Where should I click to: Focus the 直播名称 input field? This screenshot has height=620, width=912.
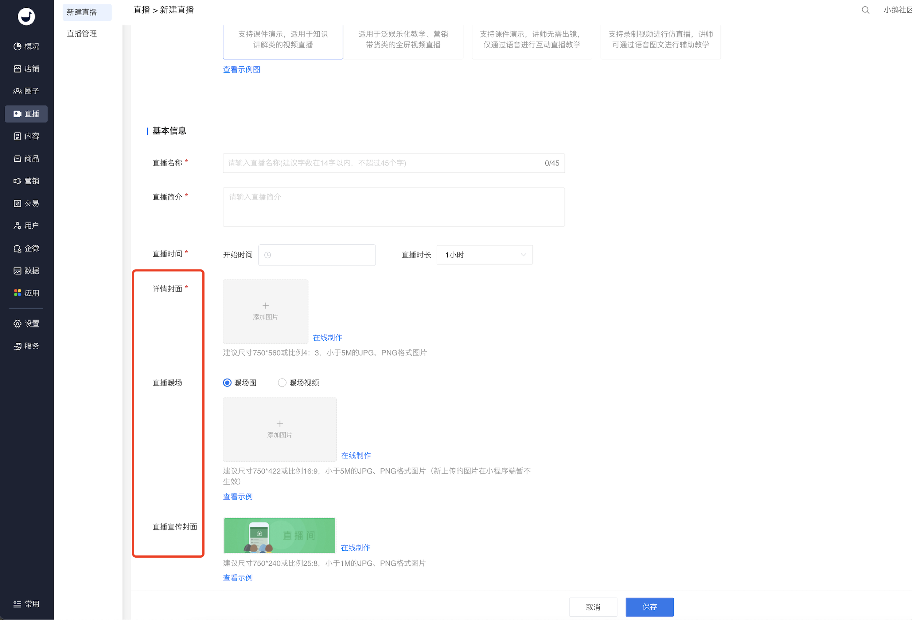(x=394, y=163)
